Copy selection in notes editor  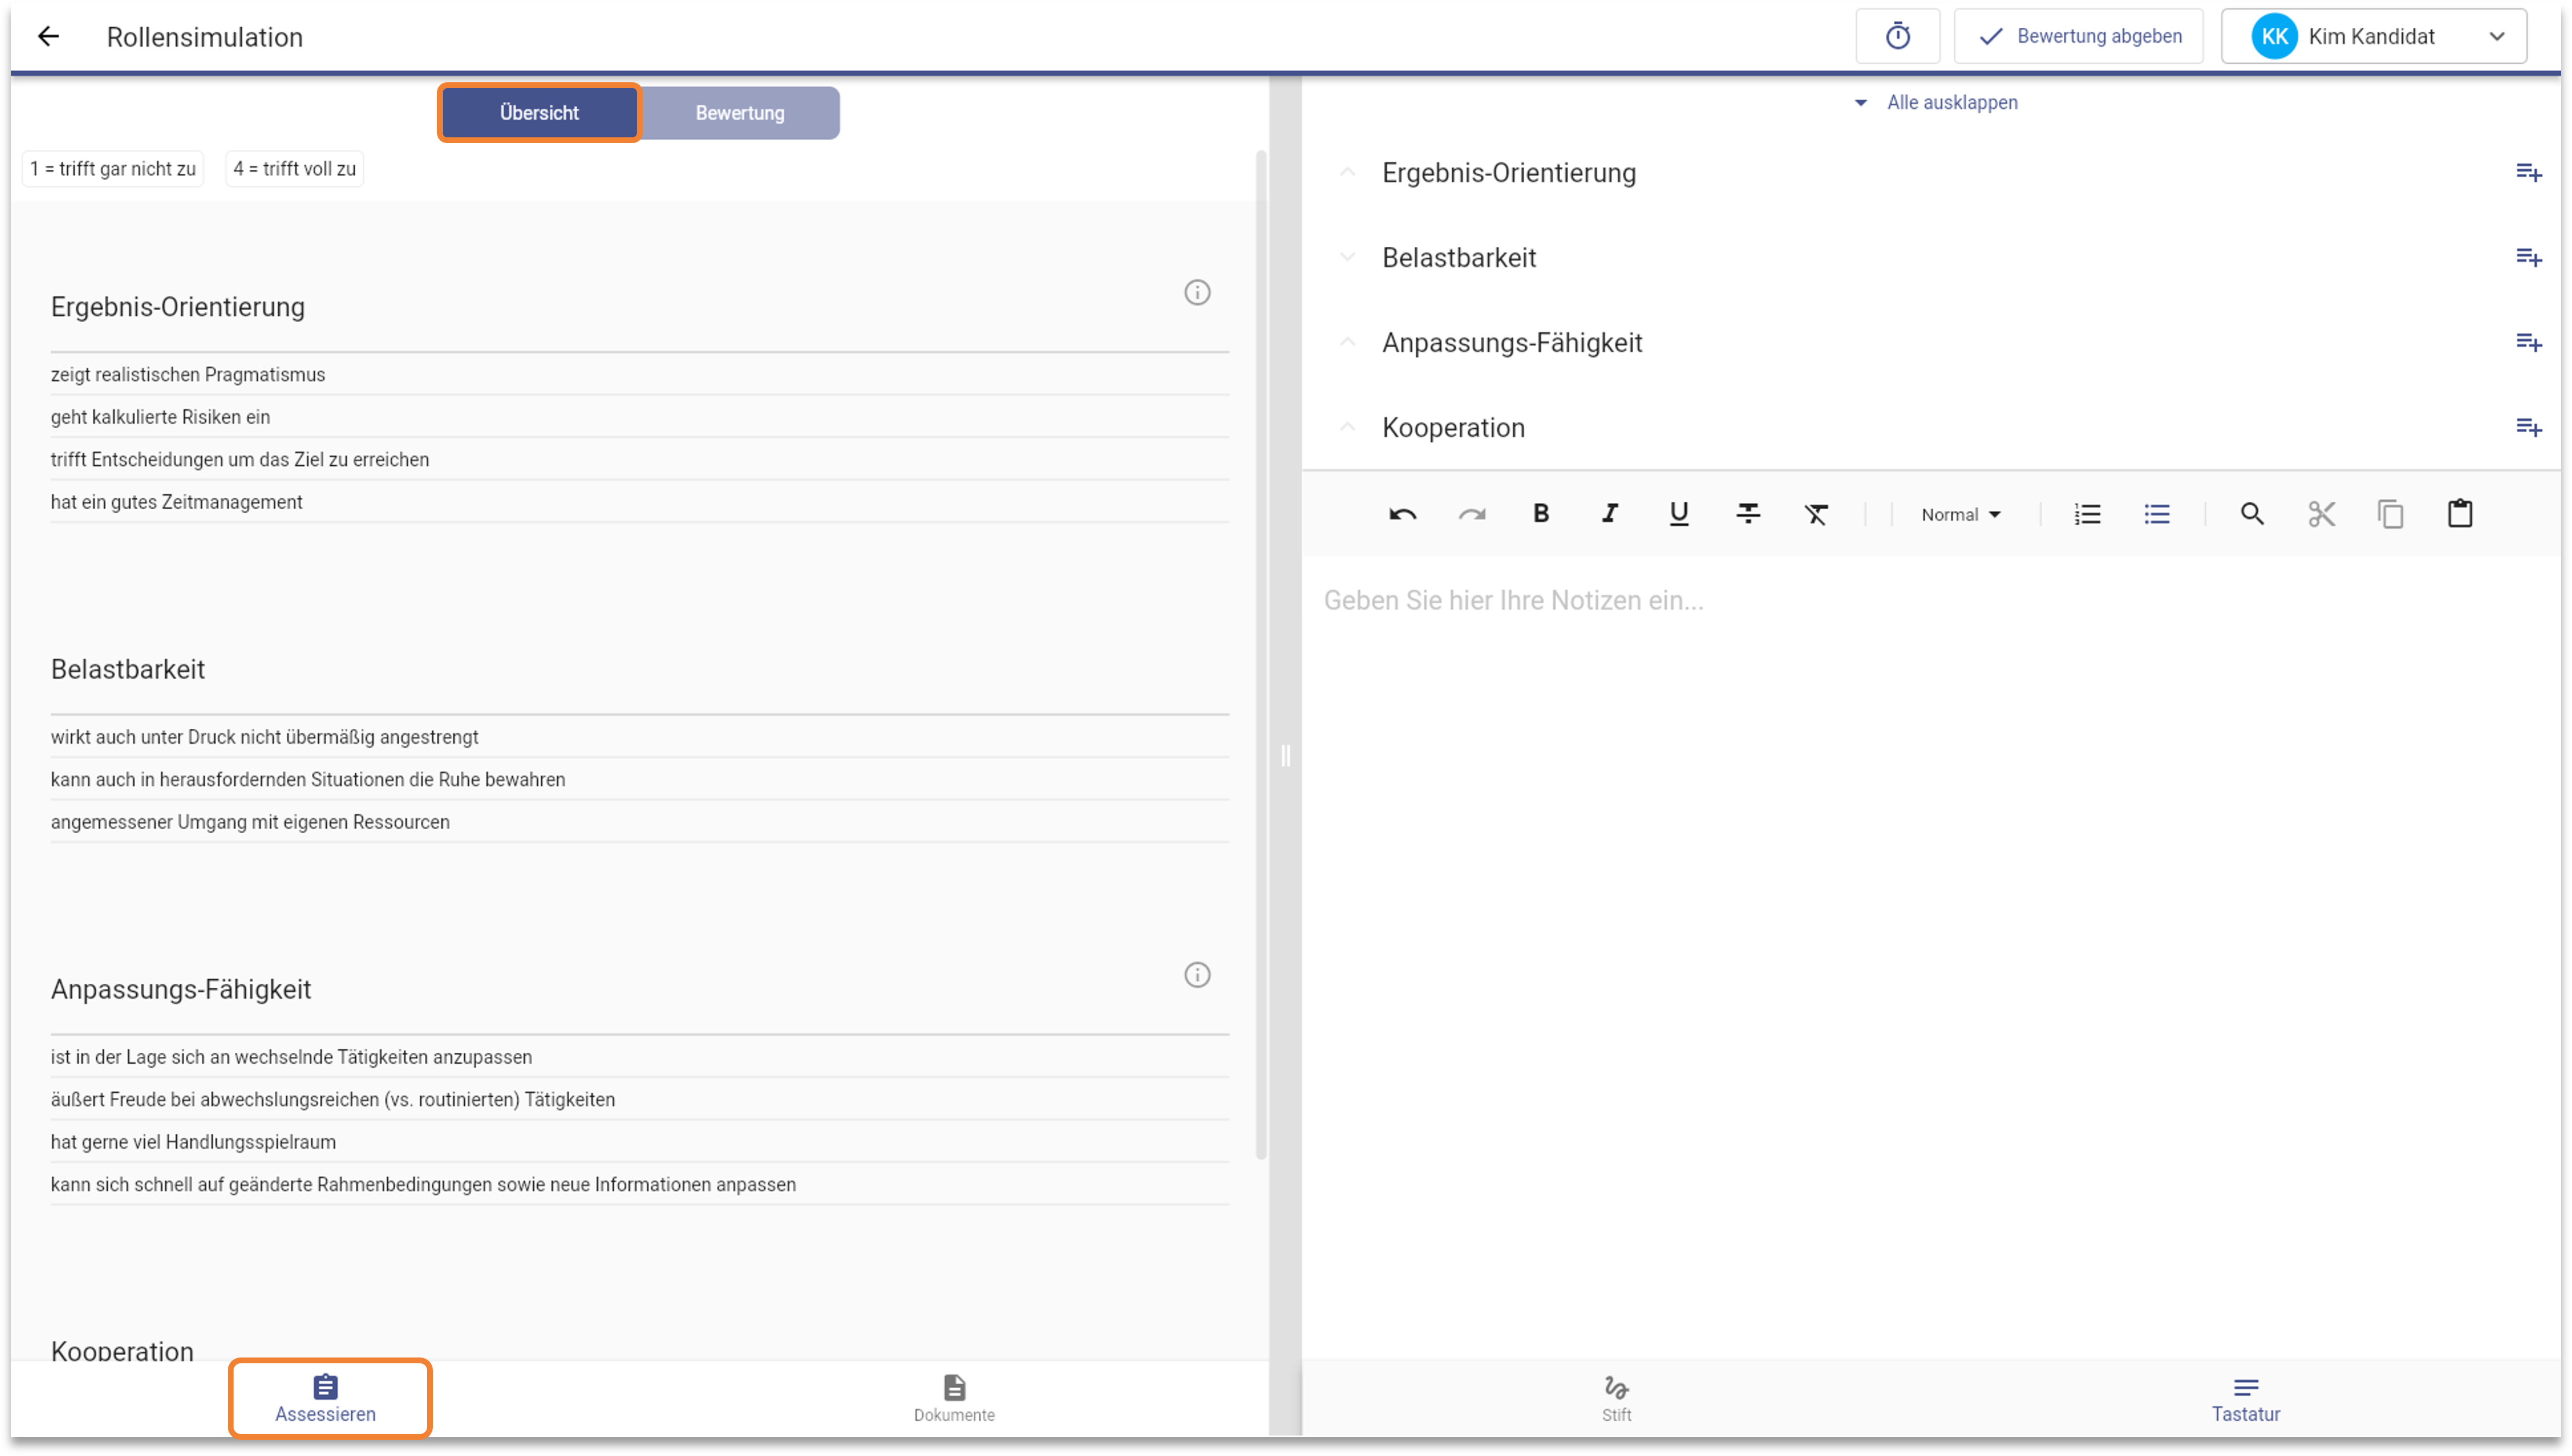click(2390, 514)
